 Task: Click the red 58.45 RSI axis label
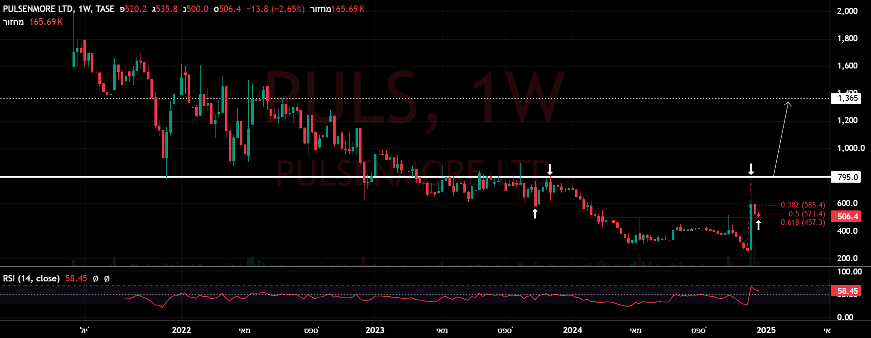[x=847, y=291]
